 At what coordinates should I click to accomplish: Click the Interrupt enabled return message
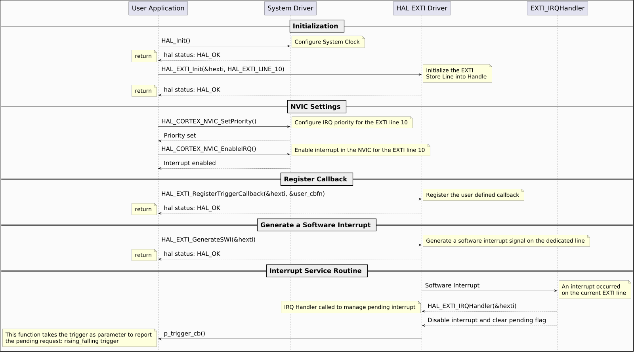(x=190, y=163)
